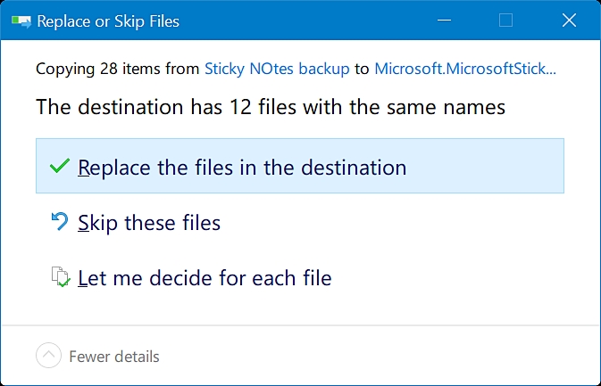The width and height of the screenshot is (601, 386).
Task: Click empty title bar space left of minimize
Action: [x=304, y=21]
